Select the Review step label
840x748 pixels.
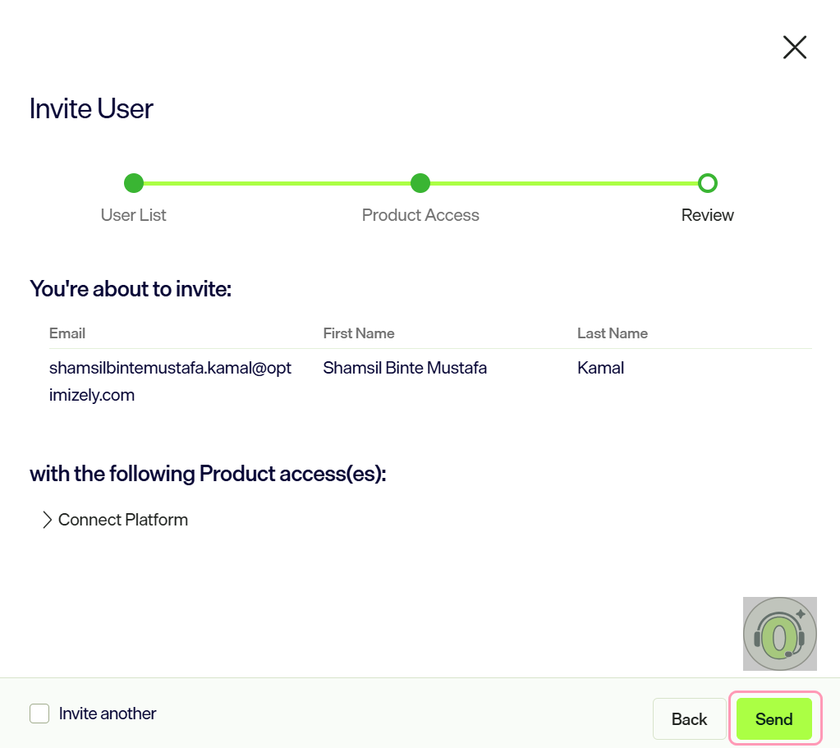click(707, 215)
